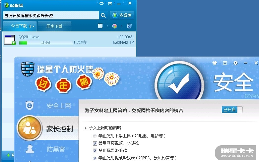This screenshot has width=259, height=162.
Task: Open the firewall settings gear icon
Action: 236,63
